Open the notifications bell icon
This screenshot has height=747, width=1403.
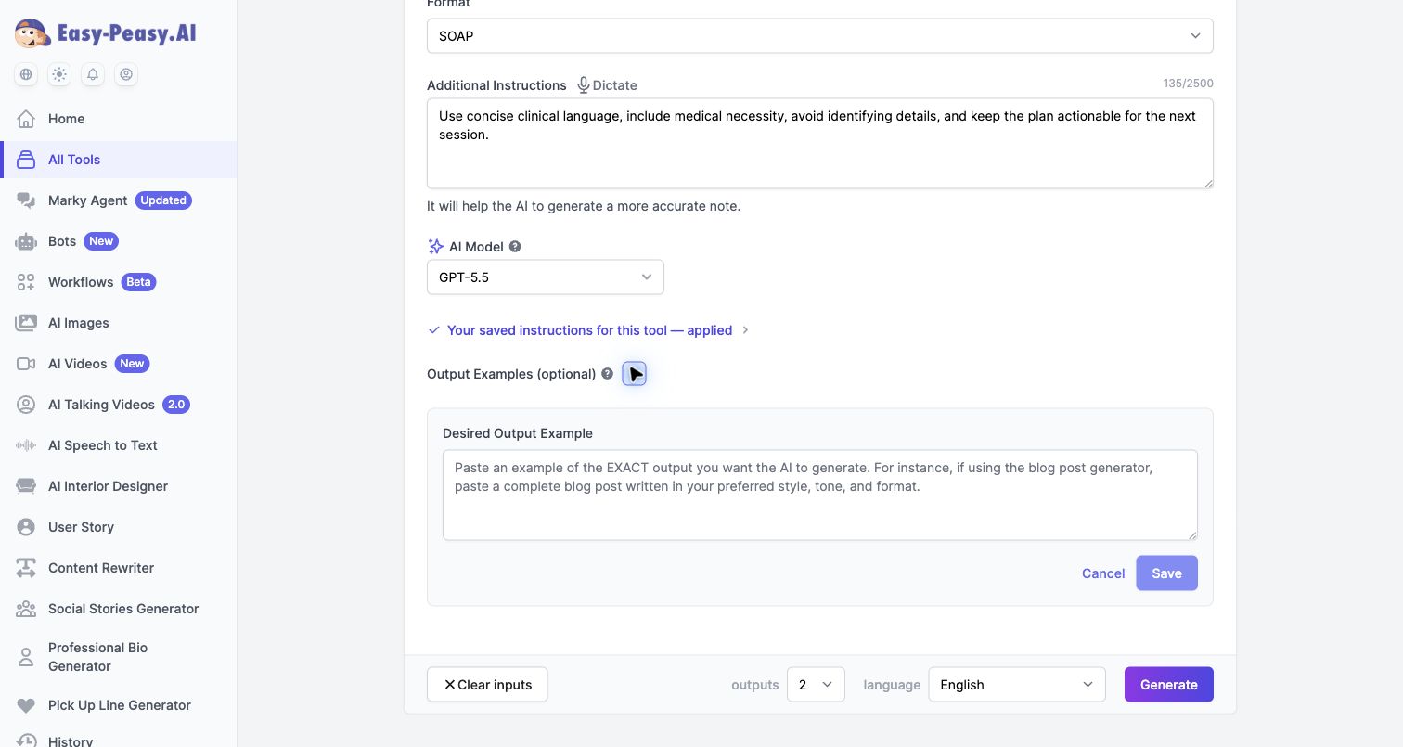pyautogui.click(x=93, y=74)
